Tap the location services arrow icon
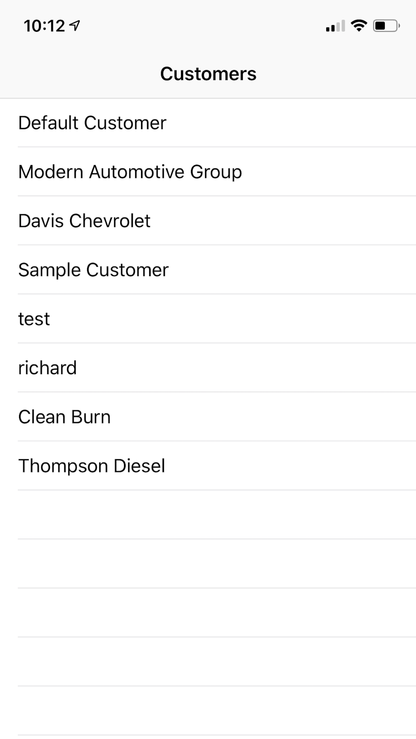Screen dimensions: 416x739 (75, 26)
